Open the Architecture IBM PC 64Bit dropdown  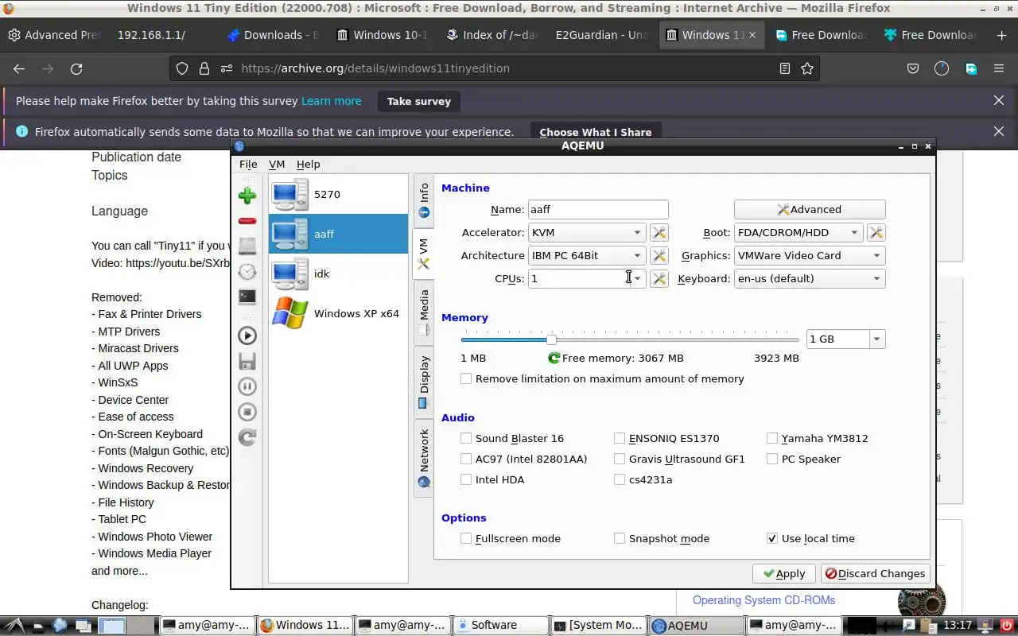(x=586, y=255)
